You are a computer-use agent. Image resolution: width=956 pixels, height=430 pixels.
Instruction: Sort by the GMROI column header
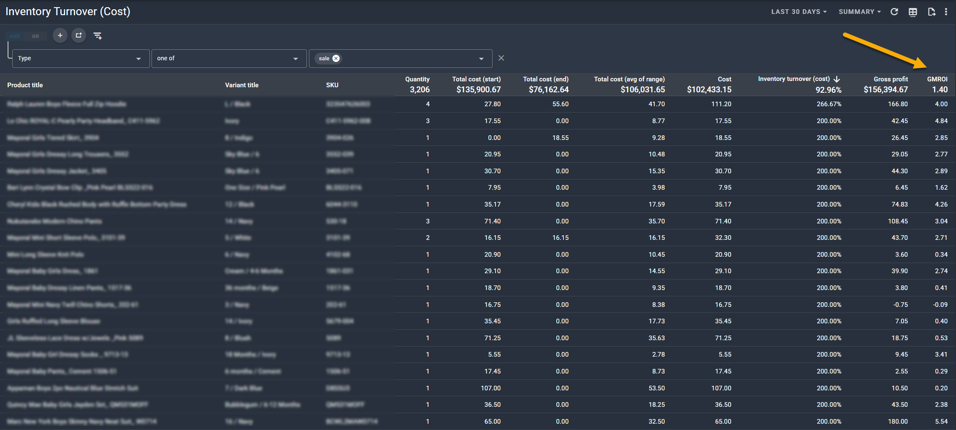(937, 79)
